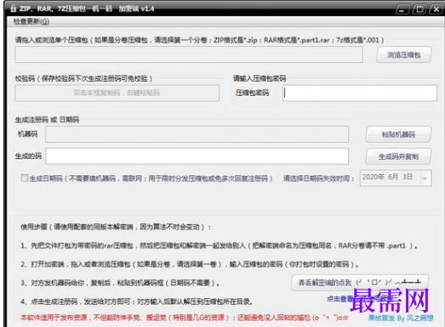This screenshot has height=327, width=445.
Task: Click the archive path input field
Action: (189, 54)
